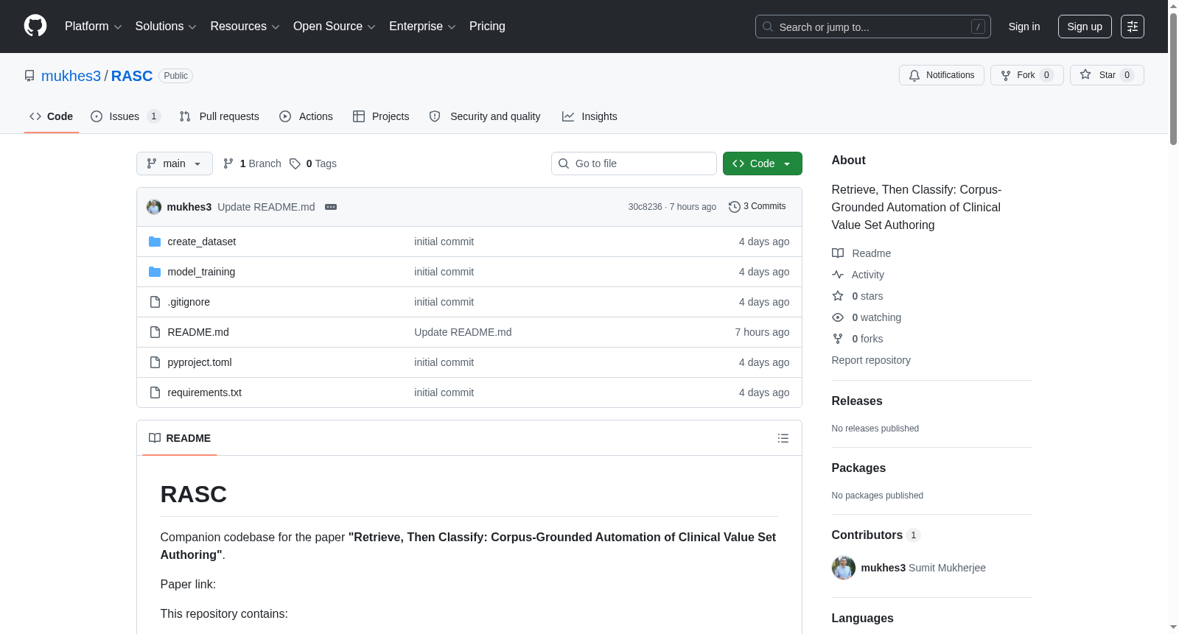
Task: Select the Code tab
Action: pos(52,116)
